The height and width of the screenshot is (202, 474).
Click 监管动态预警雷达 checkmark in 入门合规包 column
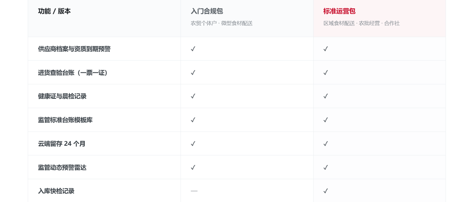click(x=193, y=167)
